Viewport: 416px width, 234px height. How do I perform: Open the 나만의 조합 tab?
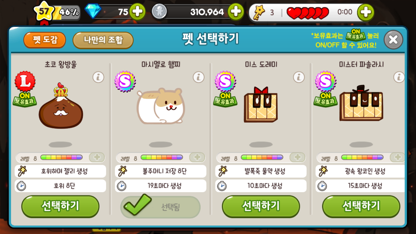[103, 40]
